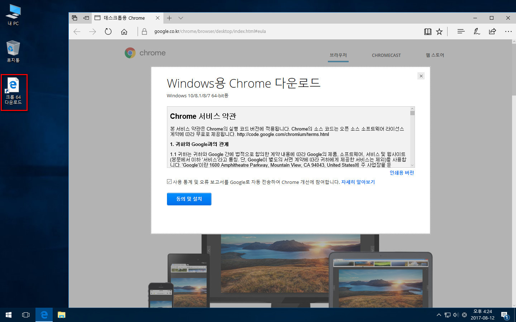The width and height of the screenshot is (516, 322).
Task: Open the Edge tab overview icon
Action: pyautogui.click(x=75, y=18)
